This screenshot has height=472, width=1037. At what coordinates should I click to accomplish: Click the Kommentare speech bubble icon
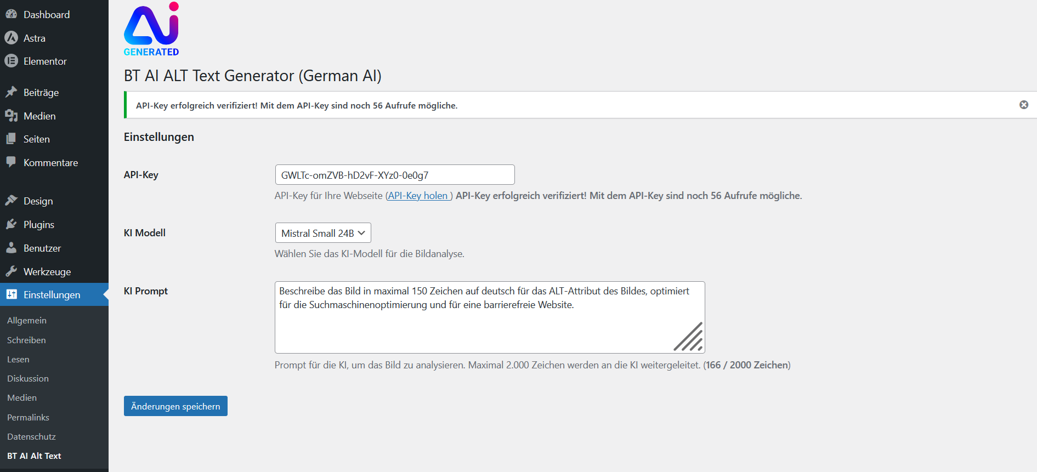pyautogui.click(x=11, y=162)
